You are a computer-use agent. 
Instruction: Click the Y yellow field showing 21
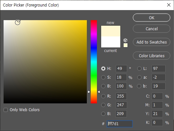(x=157, y=114)
